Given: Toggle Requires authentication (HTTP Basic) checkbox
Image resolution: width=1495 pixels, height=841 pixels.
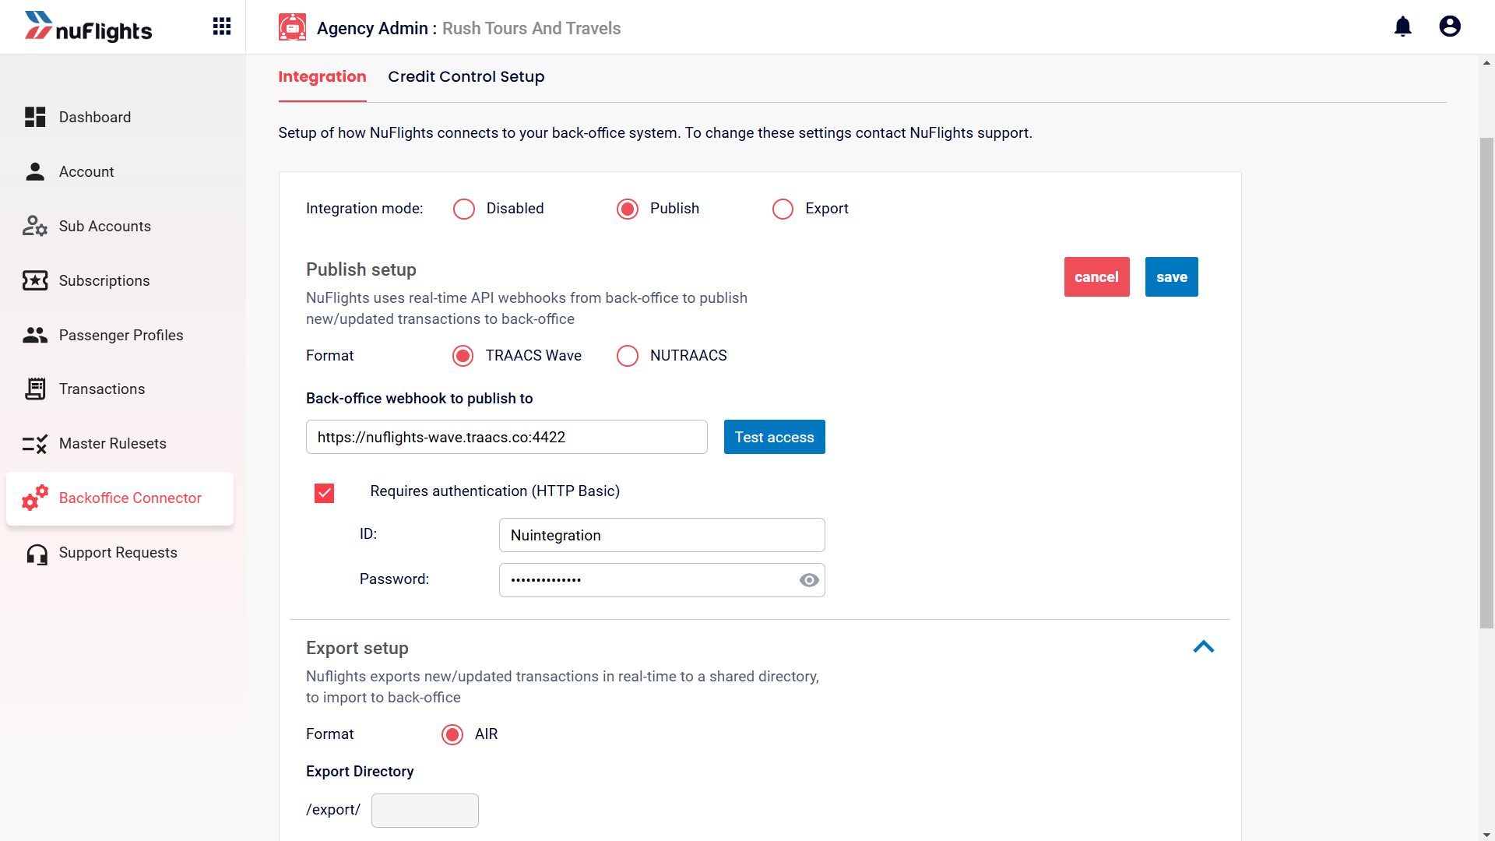Looking at the screenshot, I should point(325,493).
